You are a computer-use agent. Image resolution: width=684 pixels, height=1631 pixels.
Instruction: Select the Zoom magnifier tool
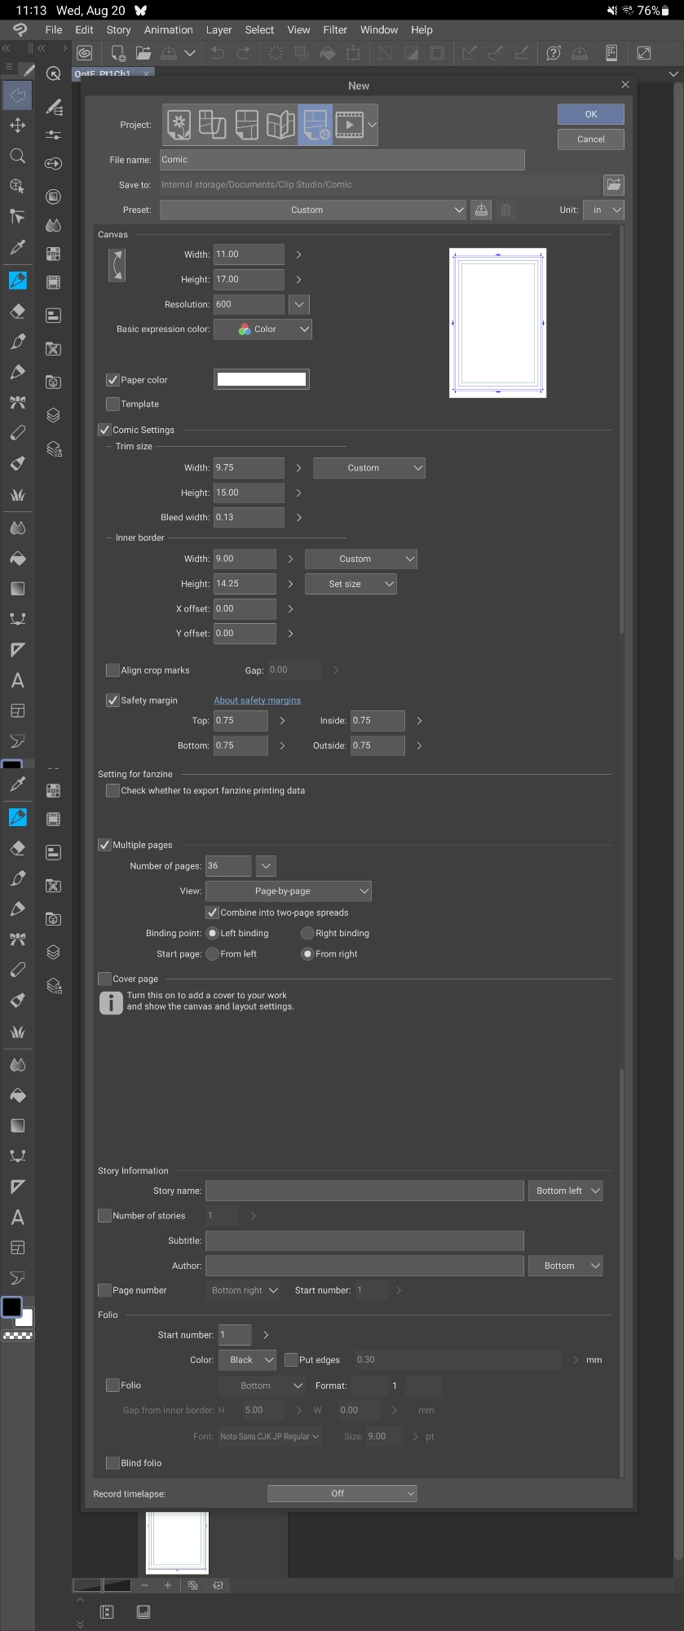click(17, 156)
